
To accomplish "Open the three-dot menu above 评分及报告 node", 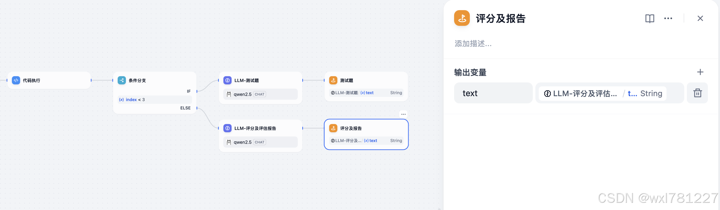I will coord(404,114).
